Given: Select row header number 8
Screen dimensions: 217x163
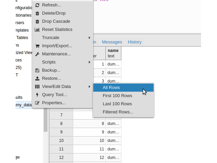Looking at the screenshot, I should (x=61, y=124).
